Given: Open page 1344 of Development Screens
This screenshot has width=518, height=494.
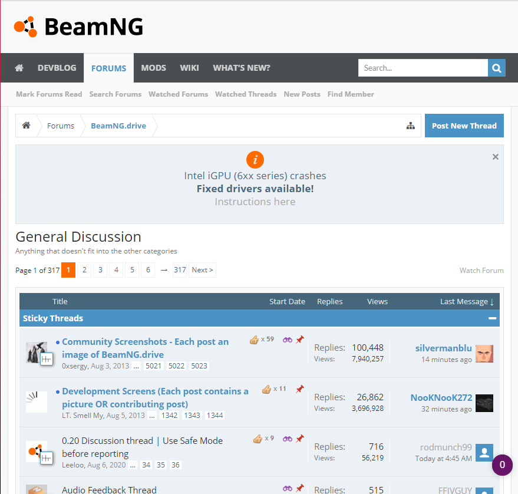Looking at the screenshot, I should [x=215, y=416].
